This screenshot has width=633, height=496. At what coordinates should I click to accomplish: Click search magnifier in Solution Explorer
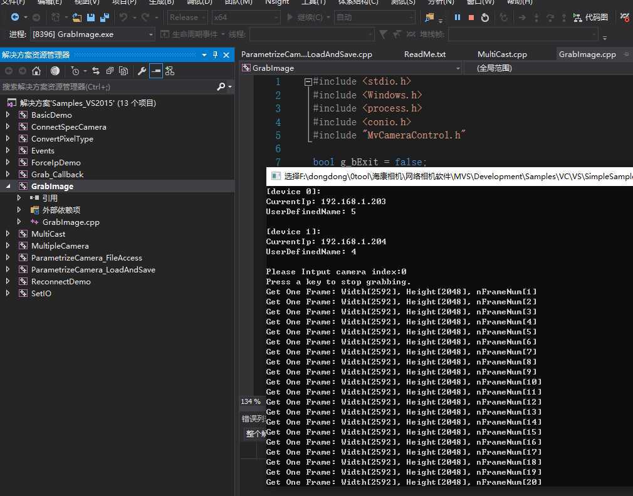pos(221,86)
